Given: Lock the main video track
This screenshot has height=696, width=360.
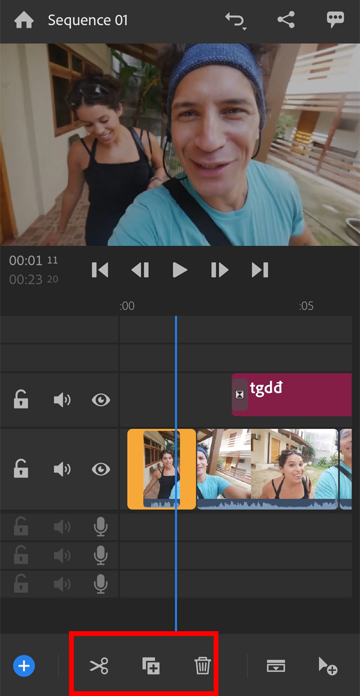Looking at the screenshot, I should [x=21, y=469].
